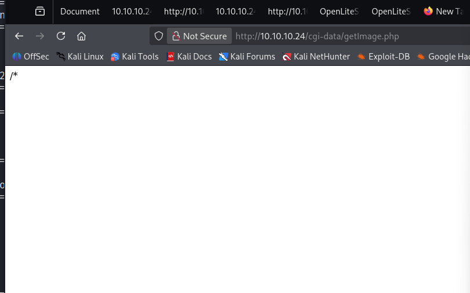Viewport: 470px width, 293px height.
Task: Open the browser home page
Action: click(82, 36)
